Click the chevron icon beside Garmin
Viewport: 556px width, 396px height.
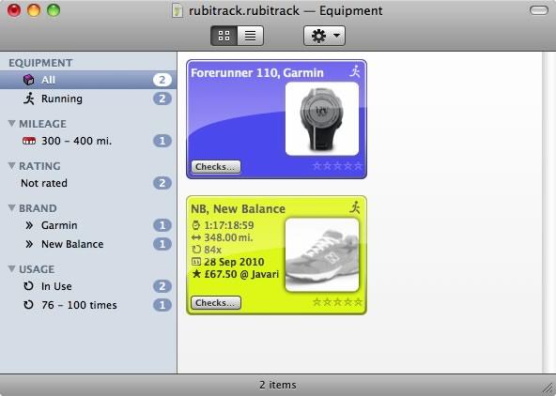pyautogui.click(x=29, y=225)
